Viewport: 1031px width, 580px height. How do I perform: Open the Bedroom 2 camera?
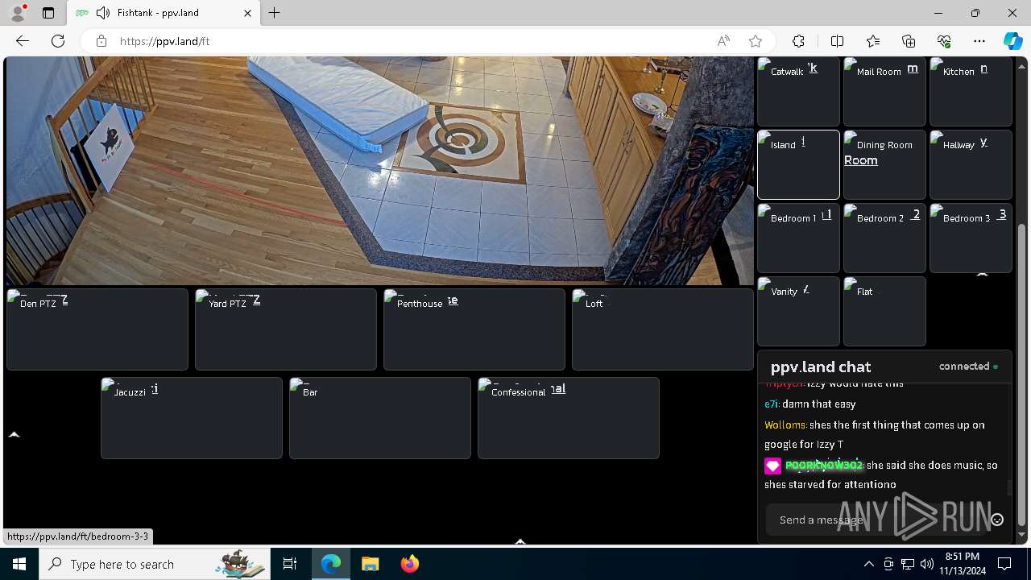coord(884,238)
